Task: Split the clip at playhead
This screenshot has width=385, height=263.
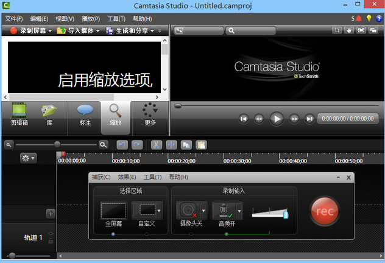Action: (171, 145)
